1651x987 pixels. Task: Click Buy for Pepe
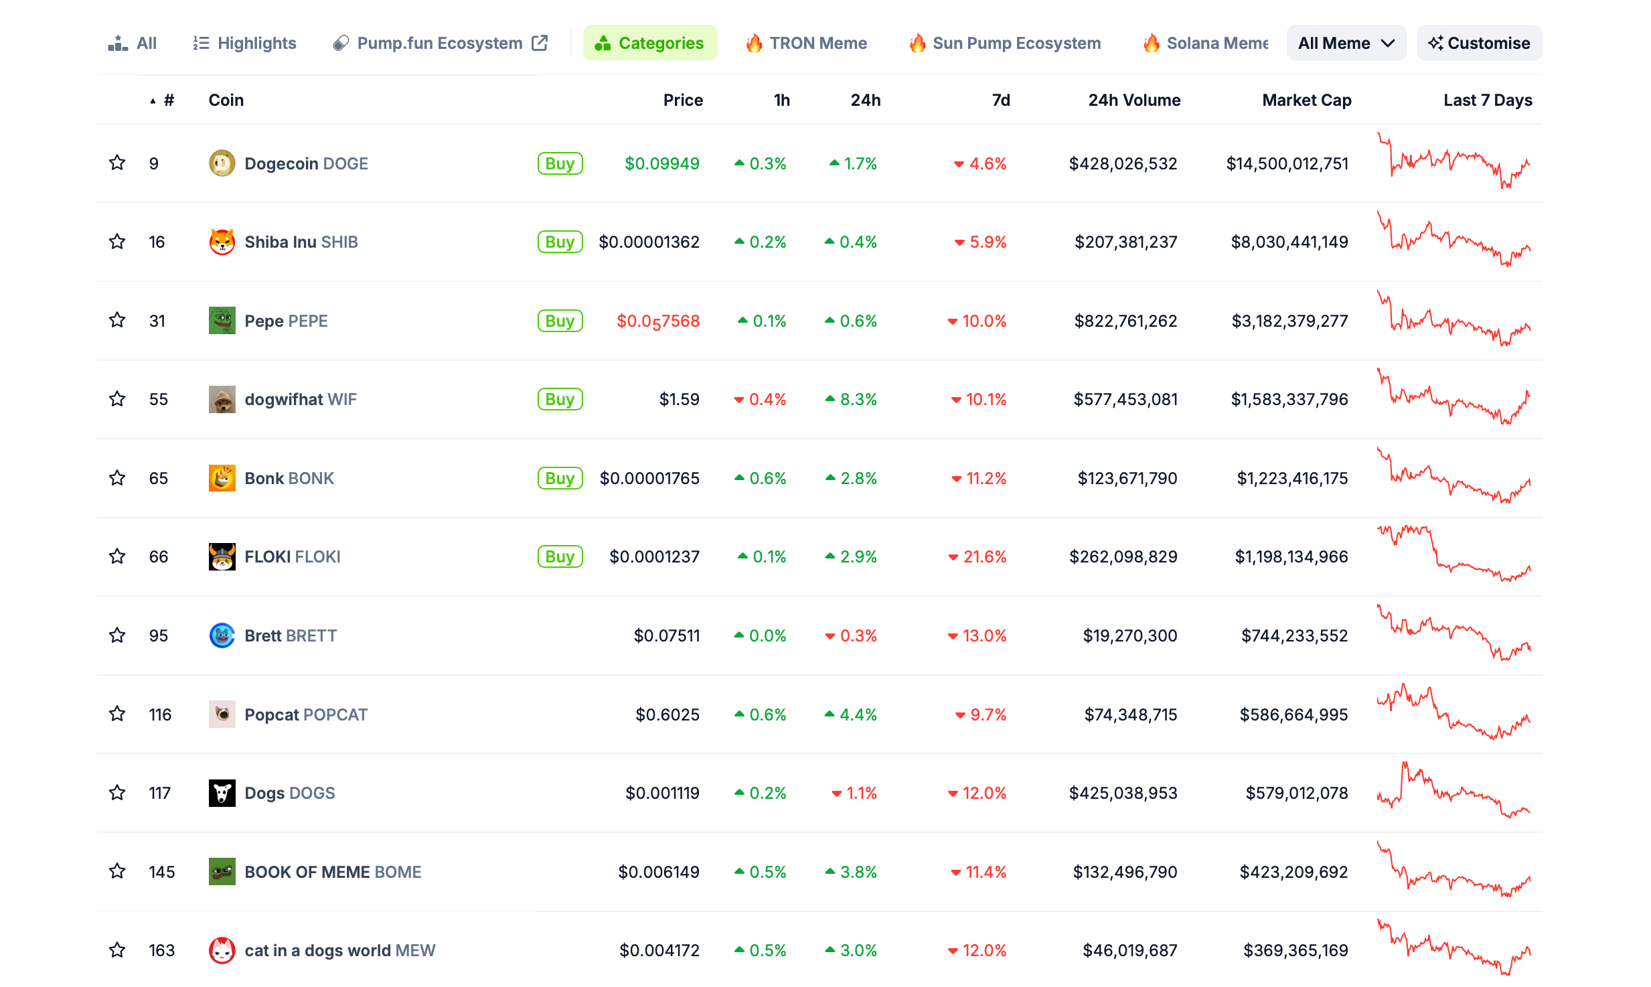[560, 321]
